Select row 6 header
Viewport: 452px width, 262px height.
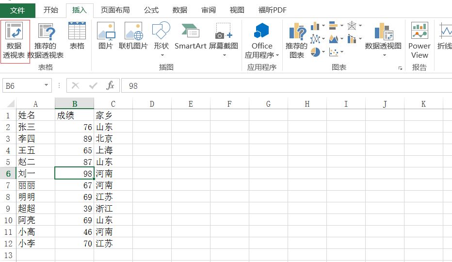pos(8,173)
